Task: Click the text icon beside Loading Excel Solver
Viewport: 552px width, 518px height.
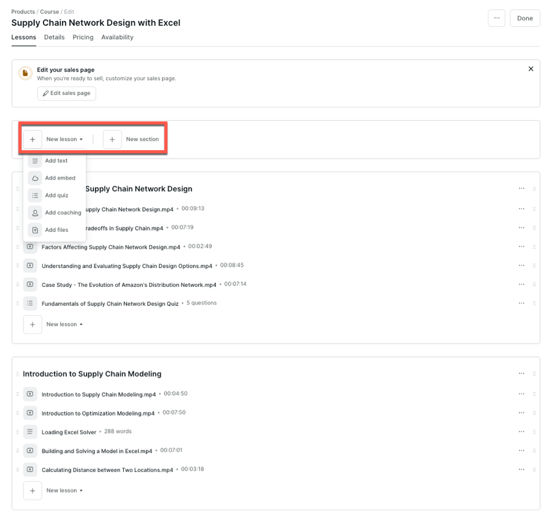Action: [x=30, y=432]
